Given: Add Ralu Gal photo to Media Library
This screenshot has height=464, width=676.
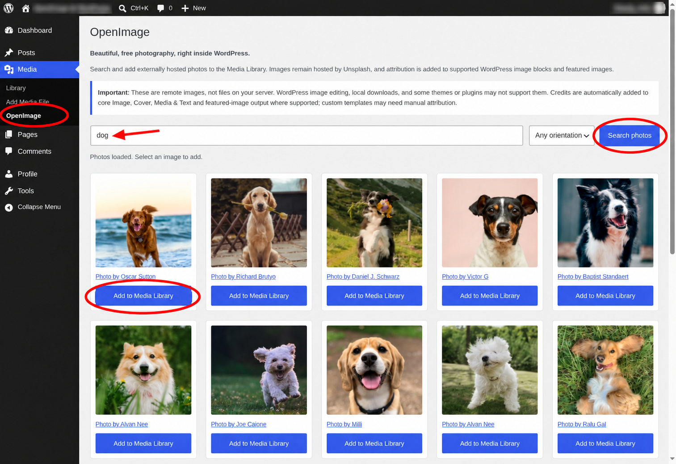Looking at the screenshot, I should (x=605, y=443).
